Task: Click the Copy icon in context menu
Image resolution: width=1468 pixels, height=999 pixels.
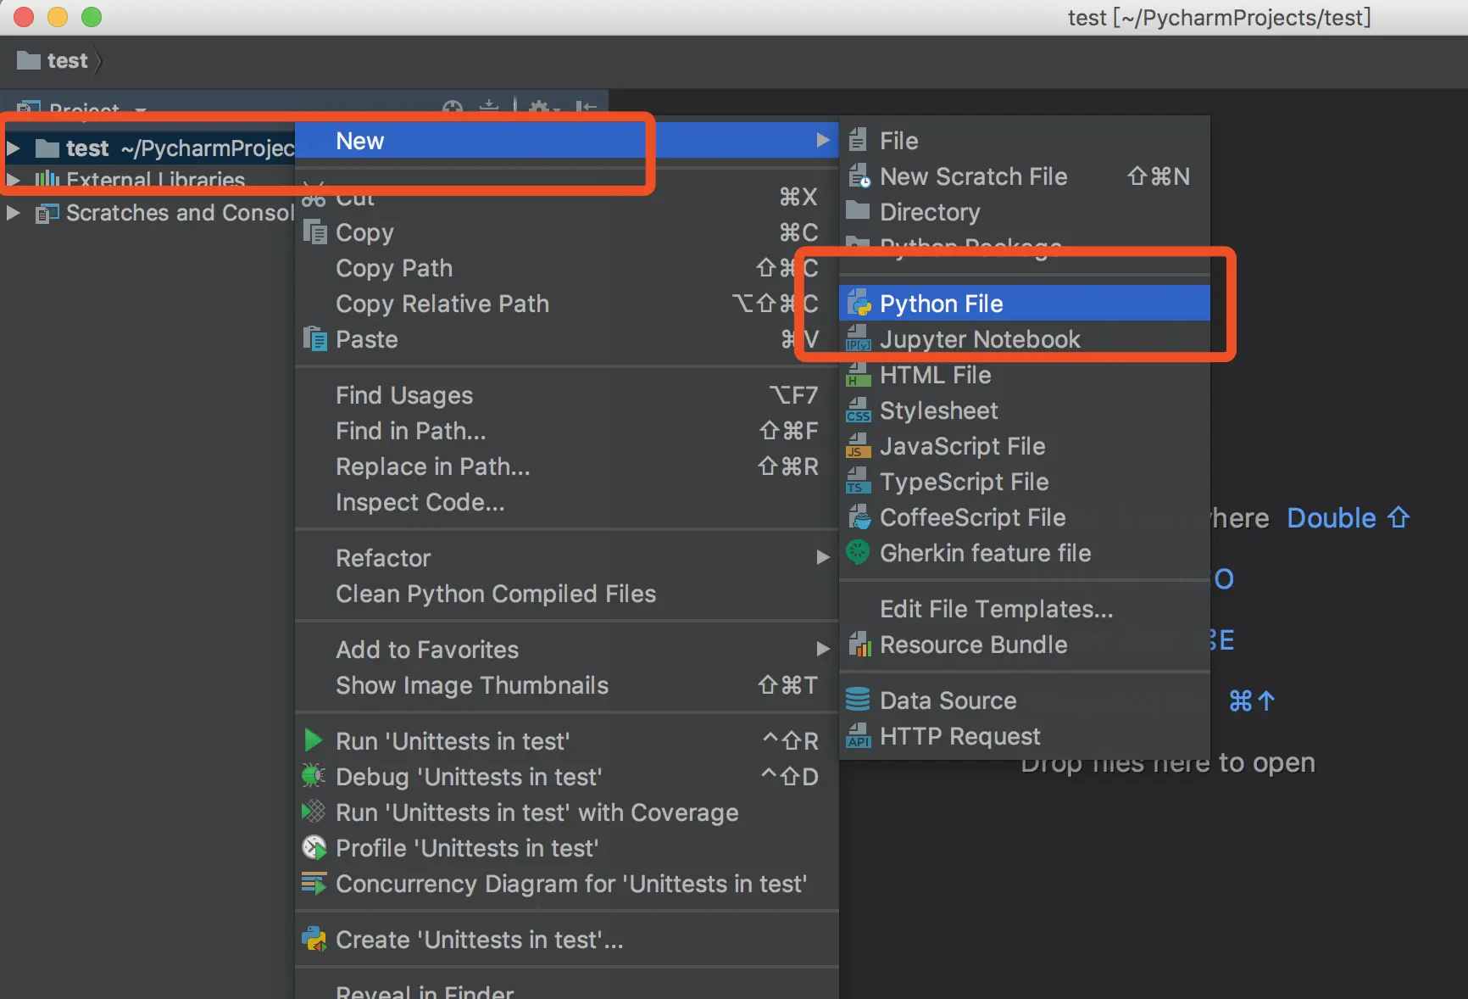Action: 315,232
